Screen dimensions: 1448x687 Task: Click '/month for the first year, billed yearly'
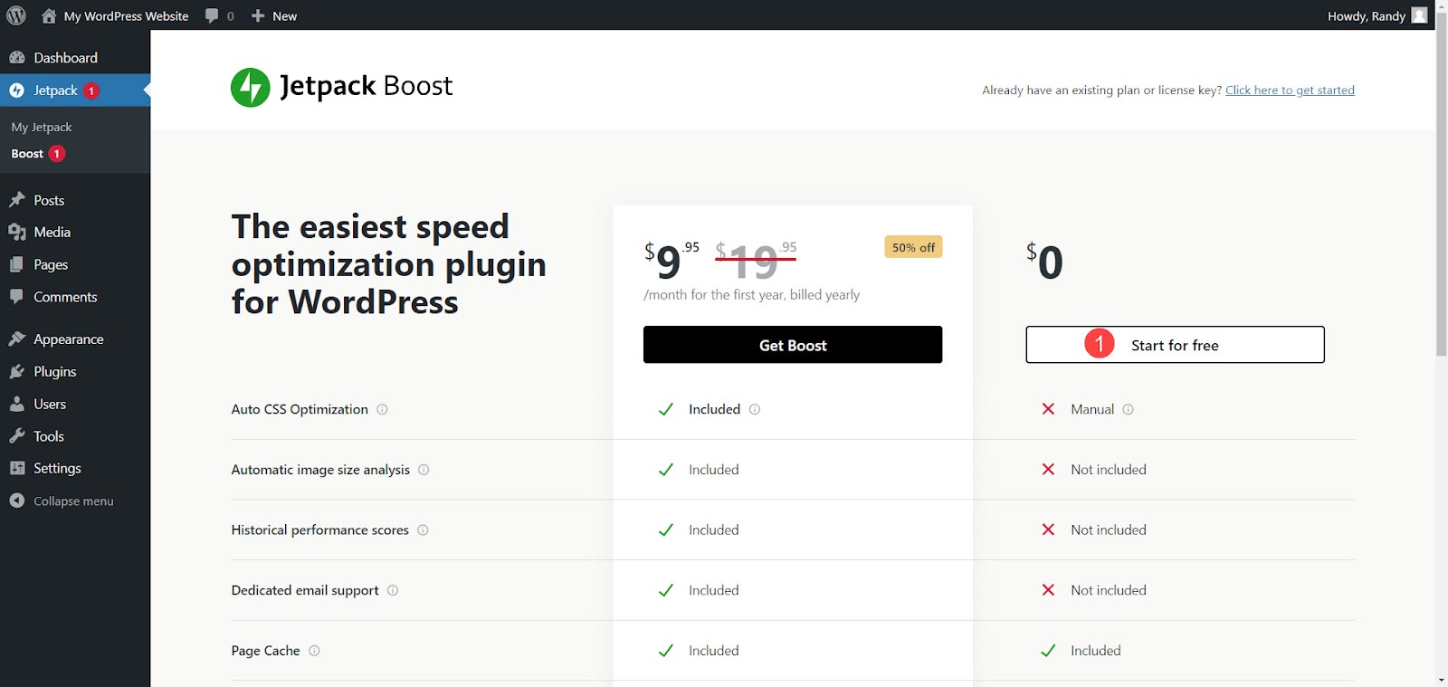pyautogui.click(x=752, y=295)
